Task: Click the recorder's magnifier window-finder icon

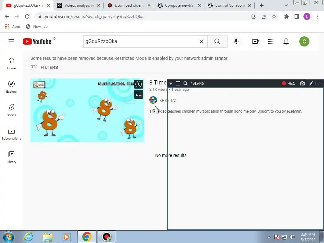Action: [185, 84]
